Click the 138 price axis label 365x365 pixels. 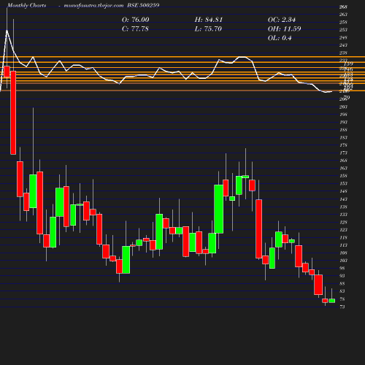pos(343,207)
